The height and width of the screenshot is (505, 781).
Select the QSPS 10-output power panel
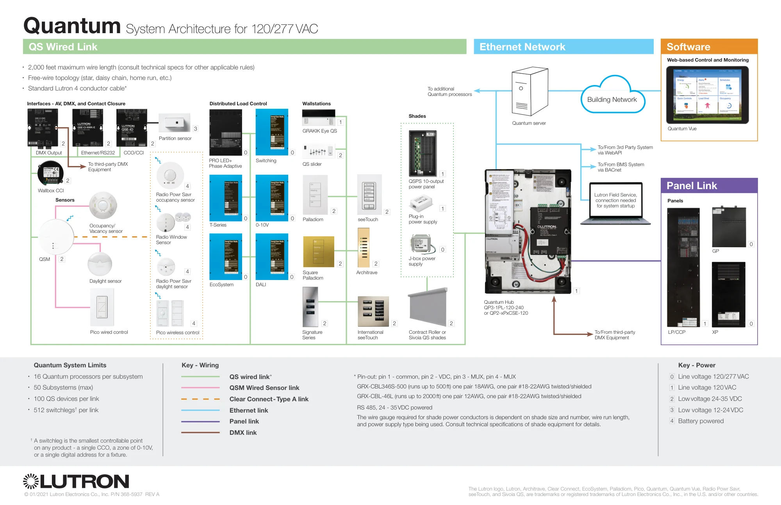423,154
